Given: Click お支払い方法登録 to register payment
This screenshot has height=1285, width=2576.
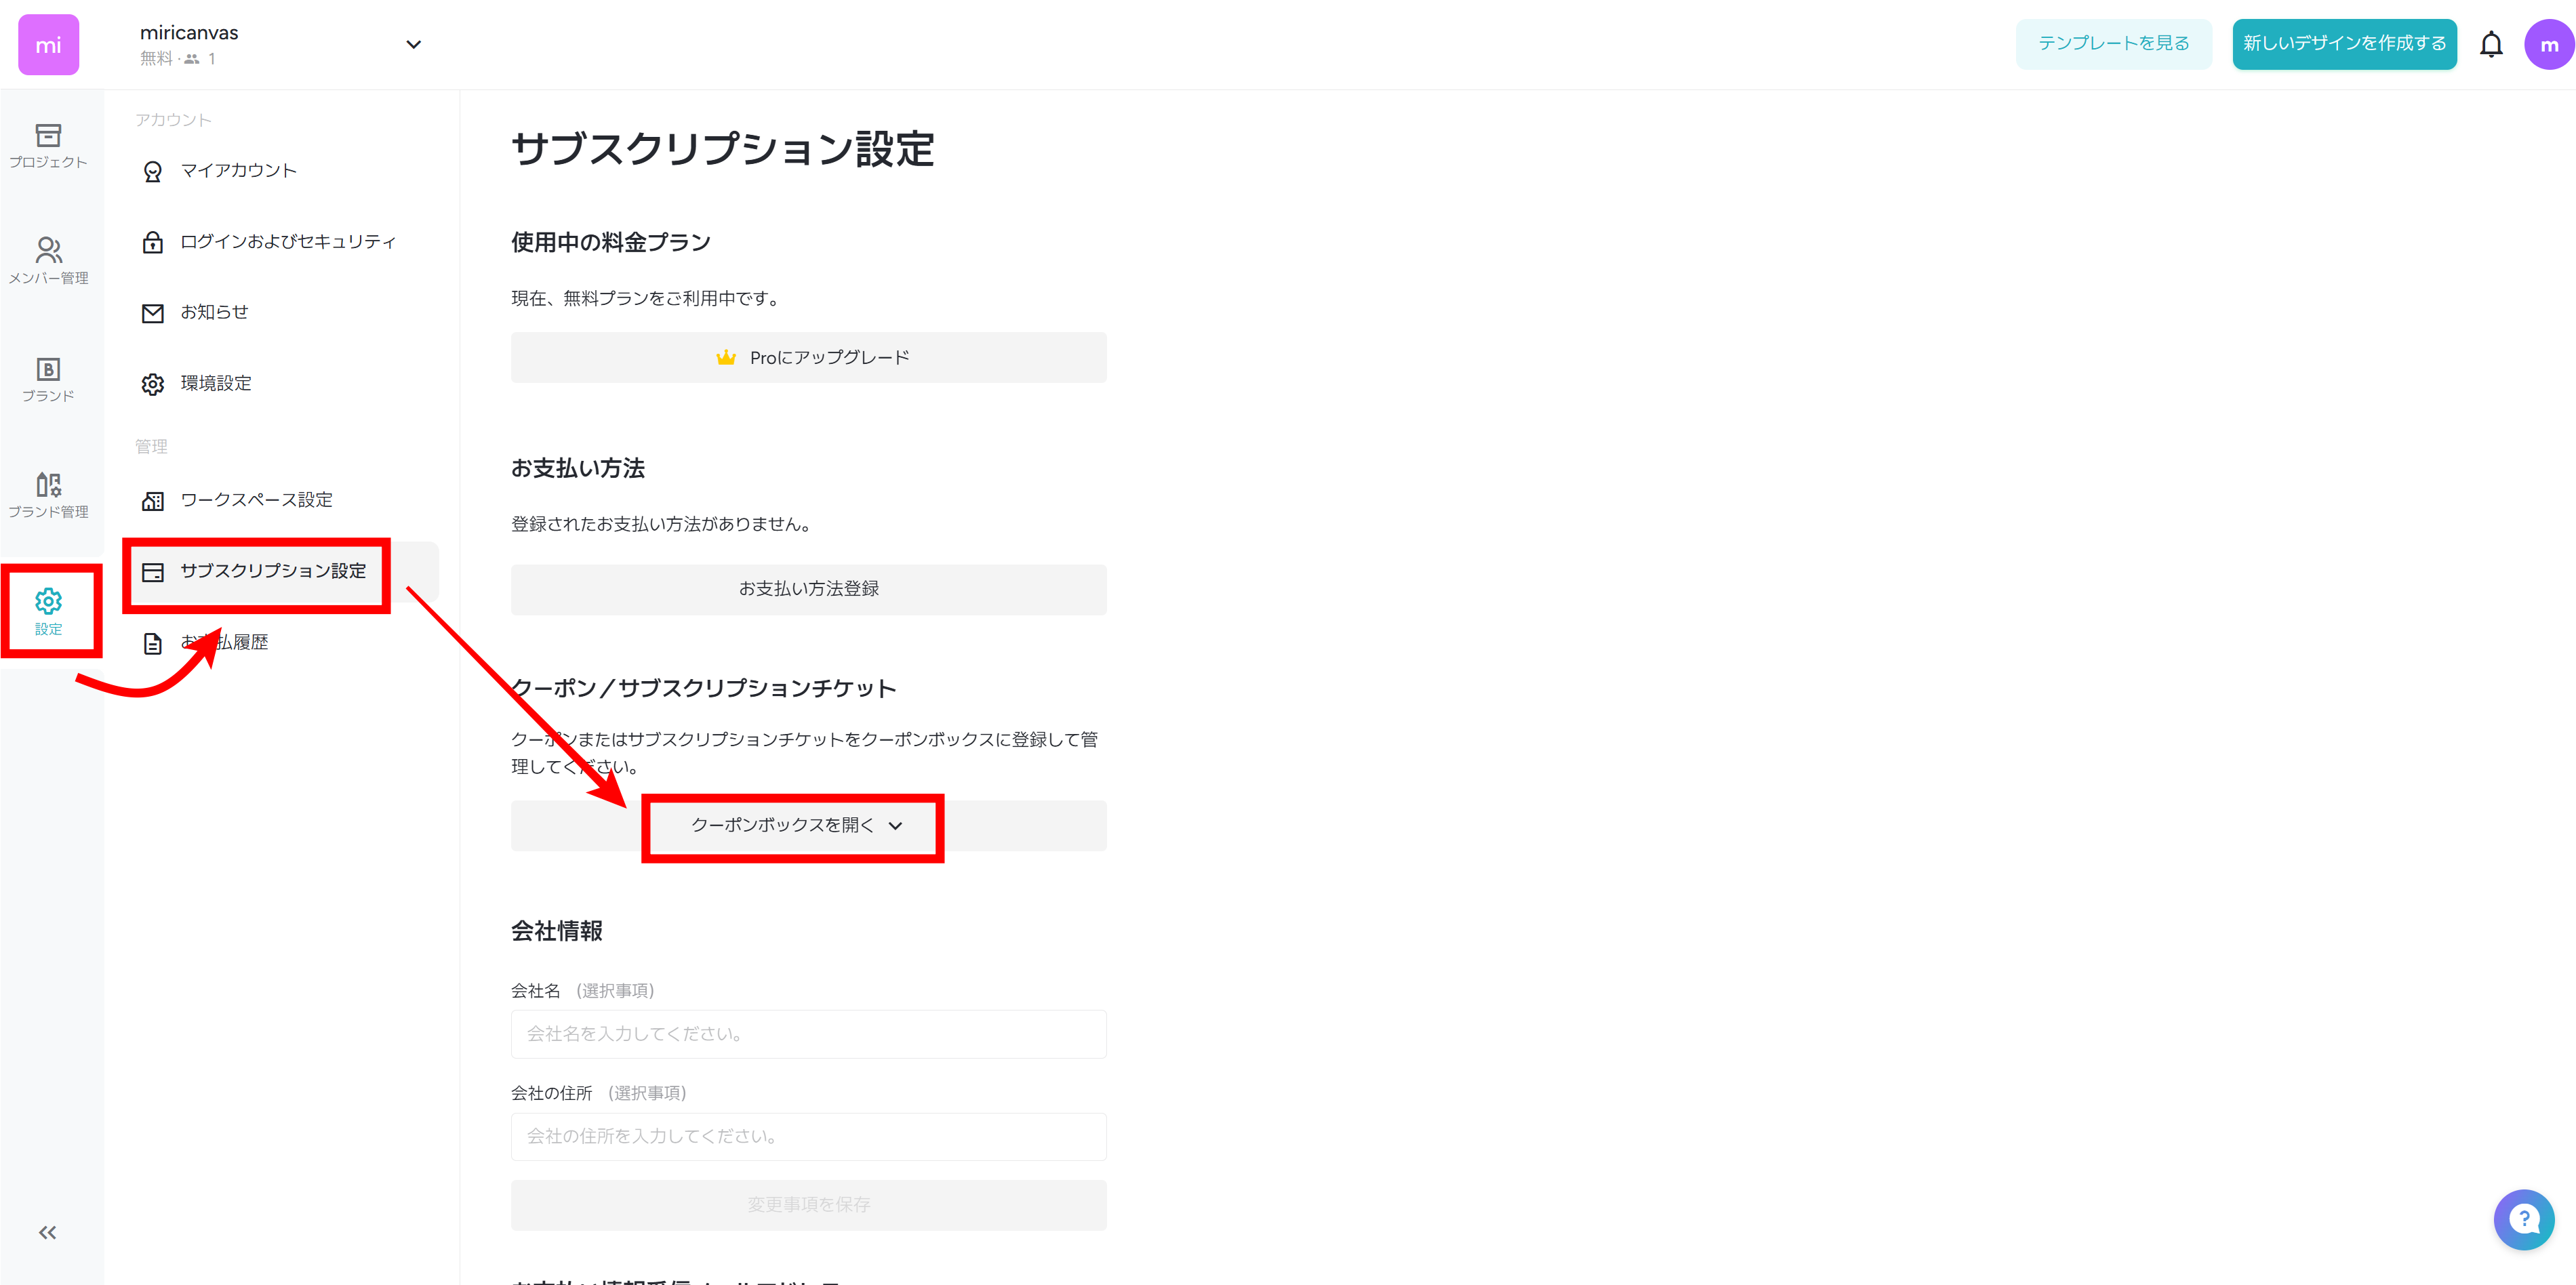Looking at the screenshot, I should tap(808, 589).
